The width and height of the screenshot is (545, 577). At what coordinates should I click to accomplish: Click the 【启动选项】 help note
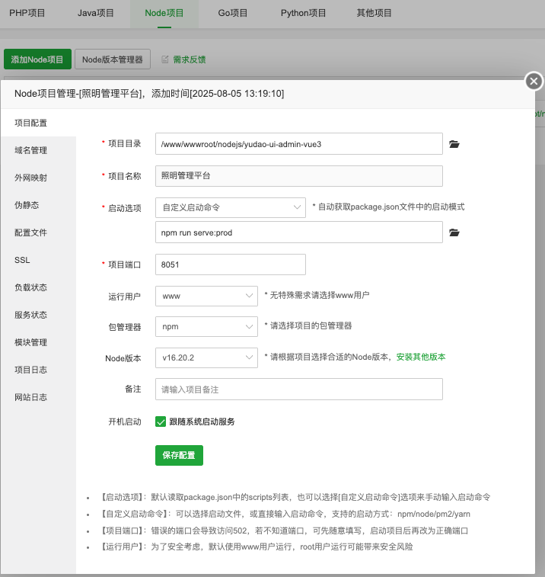(295, 497)
